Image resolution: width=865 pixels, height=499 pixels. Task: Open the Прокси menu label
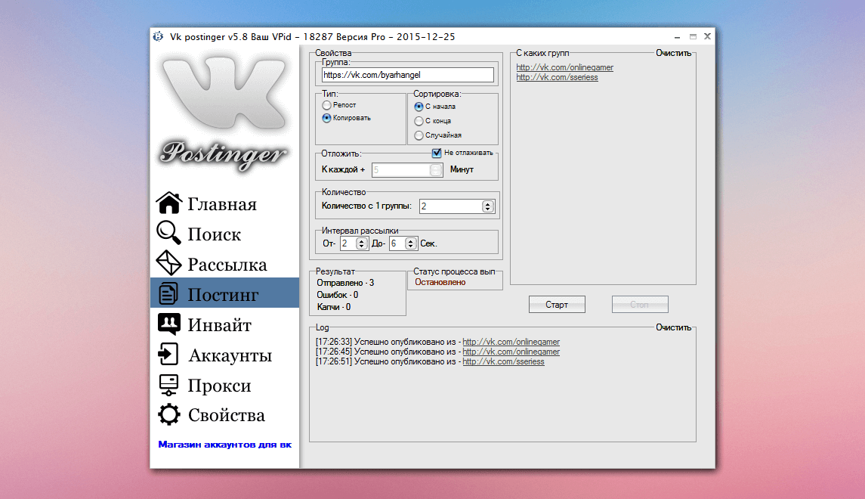pyautogui.click(x=220, y=386)
